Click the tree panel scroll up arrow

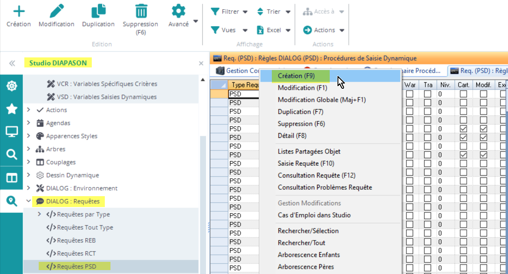click(202, 80)
